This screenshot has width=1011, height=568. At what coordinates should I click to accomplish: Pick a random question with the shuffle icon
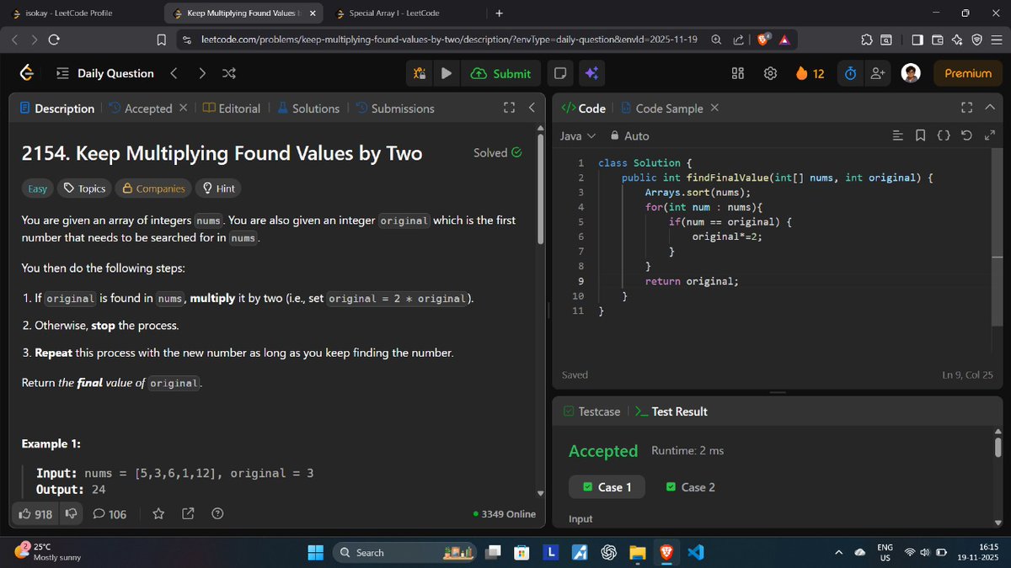tap(228, 73)
